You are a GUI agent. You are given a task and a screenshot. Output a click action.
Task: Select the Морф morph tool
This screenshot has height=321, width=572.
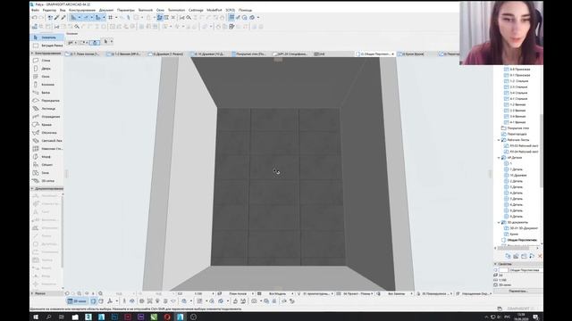(x=46, y=157)
